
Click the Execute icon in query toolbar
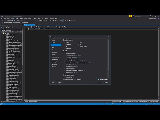(25, 27)
